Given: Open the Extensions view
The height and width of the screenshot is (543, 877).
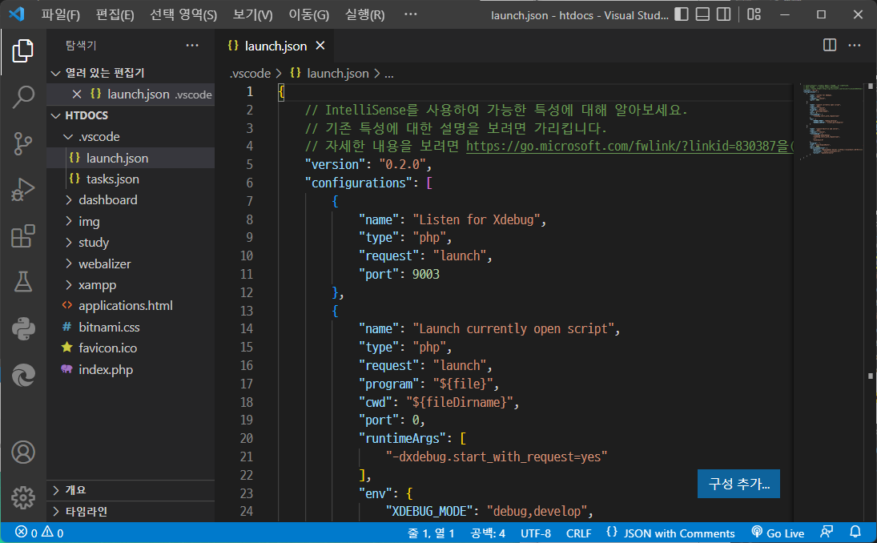Looking at the screenshot, I should tap(22, 235).
